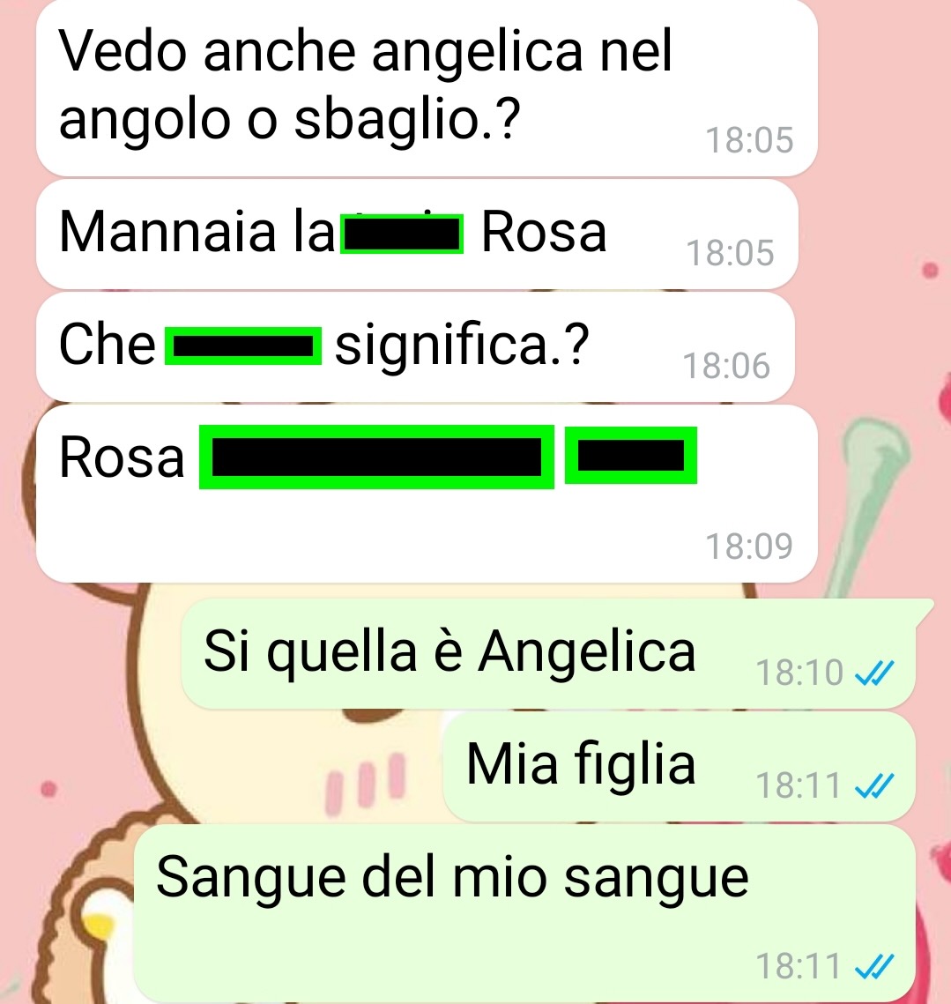Select the "Mannaia la ... Rosa" message bubble
Image resolution: width=951 pixels, height=1004 pixels.
tap(417, 234)
